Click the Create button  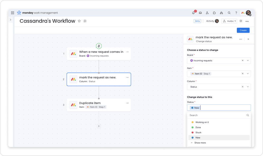243,30
